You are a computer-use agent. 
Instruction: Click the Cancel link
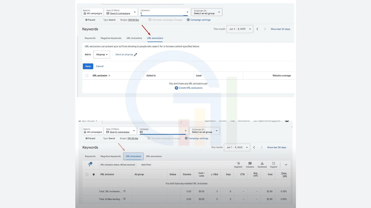click(x=100, y=66)
